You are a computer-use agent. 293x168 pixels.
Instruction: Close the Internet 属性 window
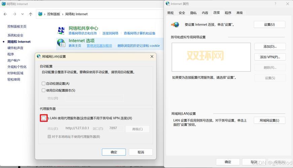click(x=288, y=4)
